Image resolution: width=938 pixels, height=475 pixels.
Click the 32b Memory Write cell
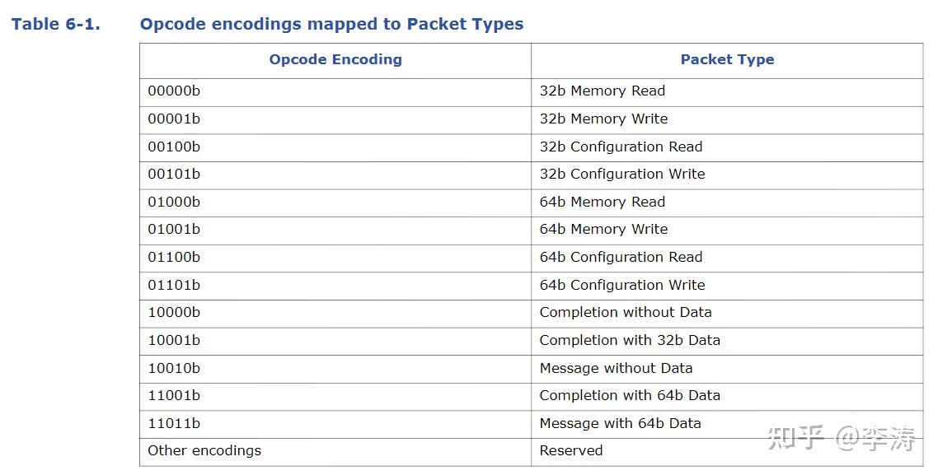(603, 119)
